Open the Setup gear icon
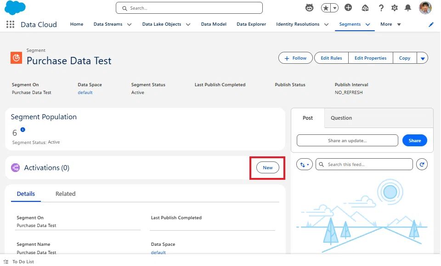The image size is (441, 266). pyautogui.click(x=395, y=8)
